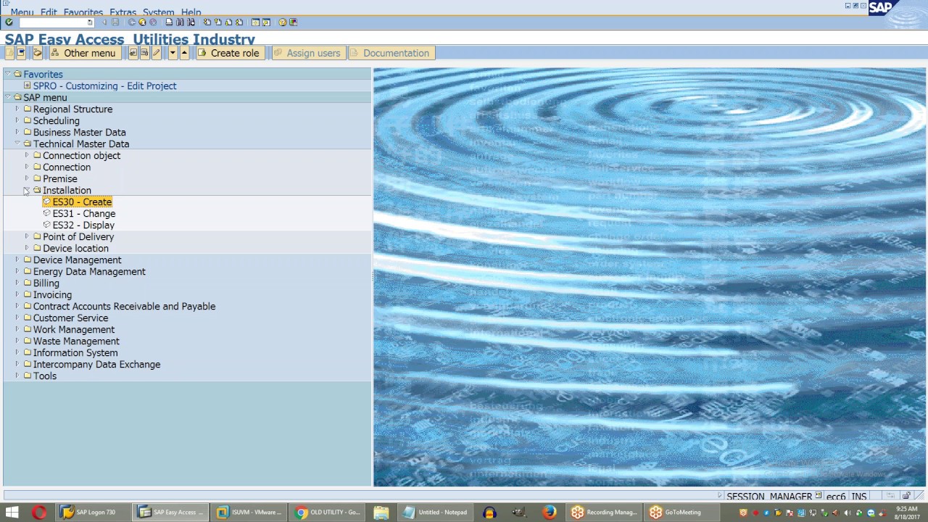Click the SAP menu icon in application toolbar

coord(21,53)
